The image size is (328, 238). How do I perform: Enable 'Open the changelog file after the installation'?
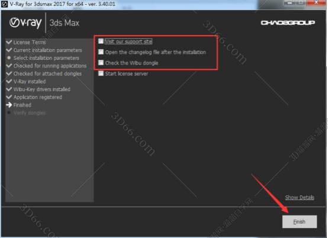pyautogui.click(x=101, y=52)
